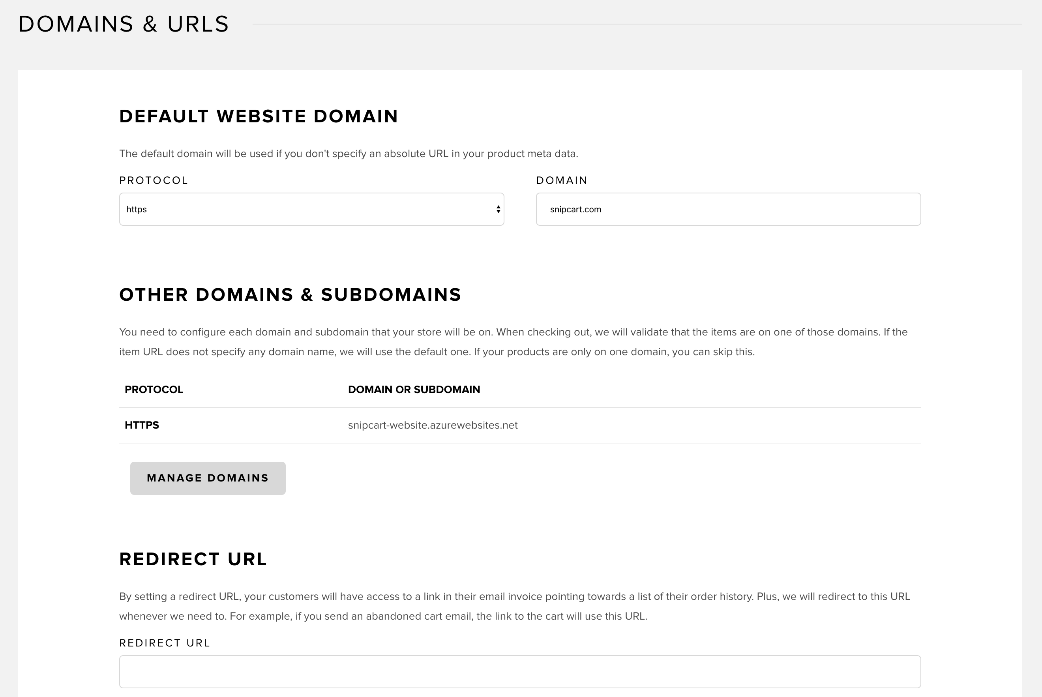Click the default domain description sentence
The image size is (1042, 697).
(349, 154)
